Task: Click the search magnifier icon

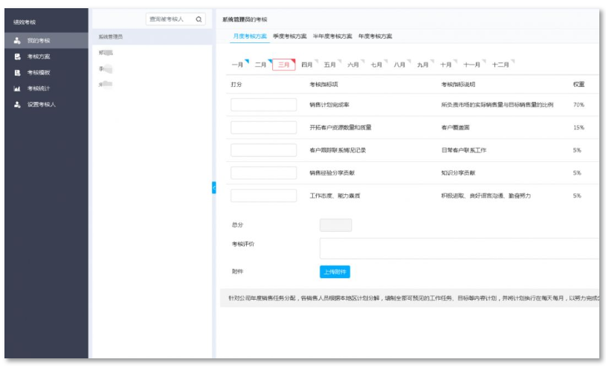Action: [x=199, y=19]
